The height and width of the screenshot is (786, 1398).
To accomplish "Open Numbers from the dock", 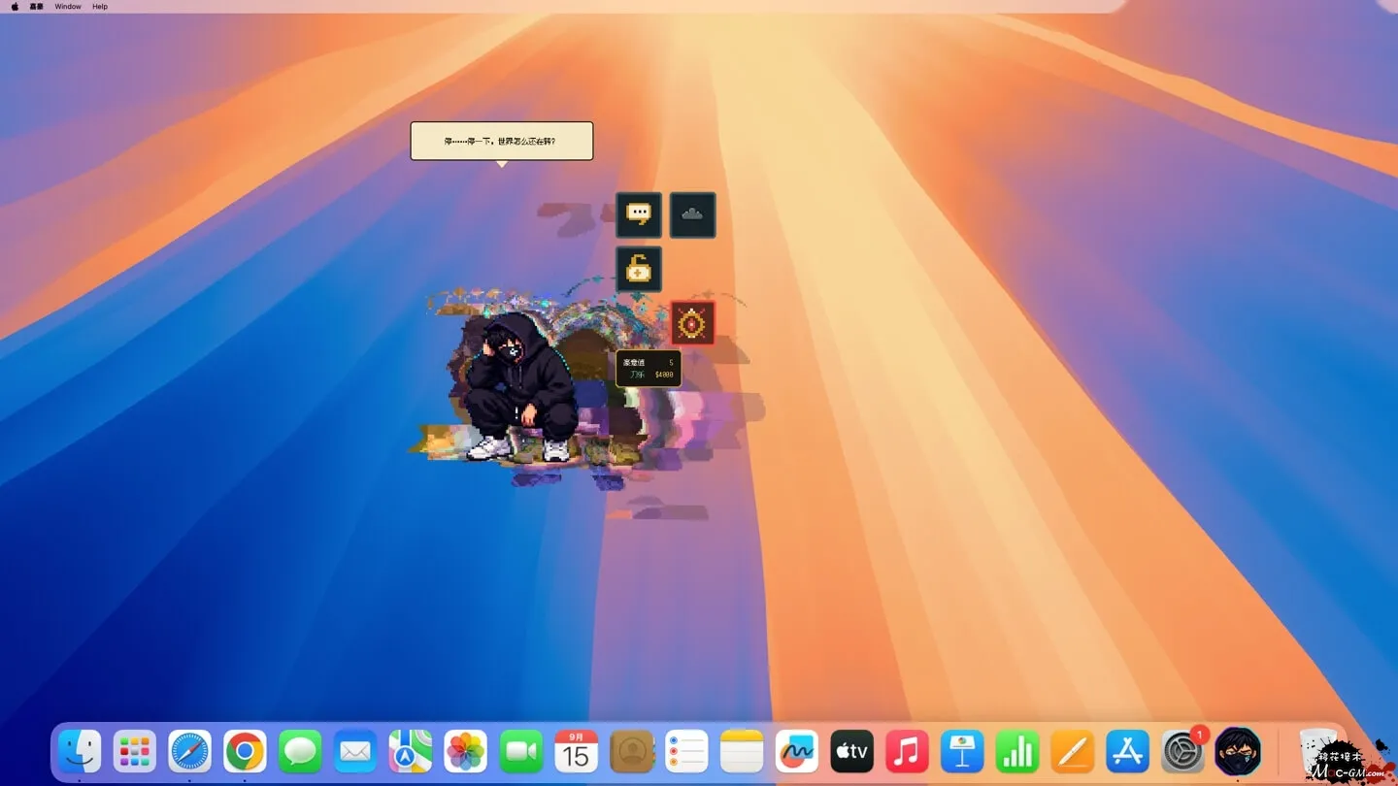I will [x=1017, y=752].
